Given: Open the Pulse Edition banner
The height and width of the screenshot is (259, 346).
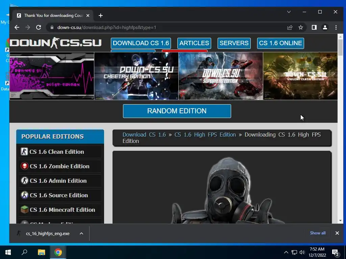Looking at the screenshot, I should 52,76.
